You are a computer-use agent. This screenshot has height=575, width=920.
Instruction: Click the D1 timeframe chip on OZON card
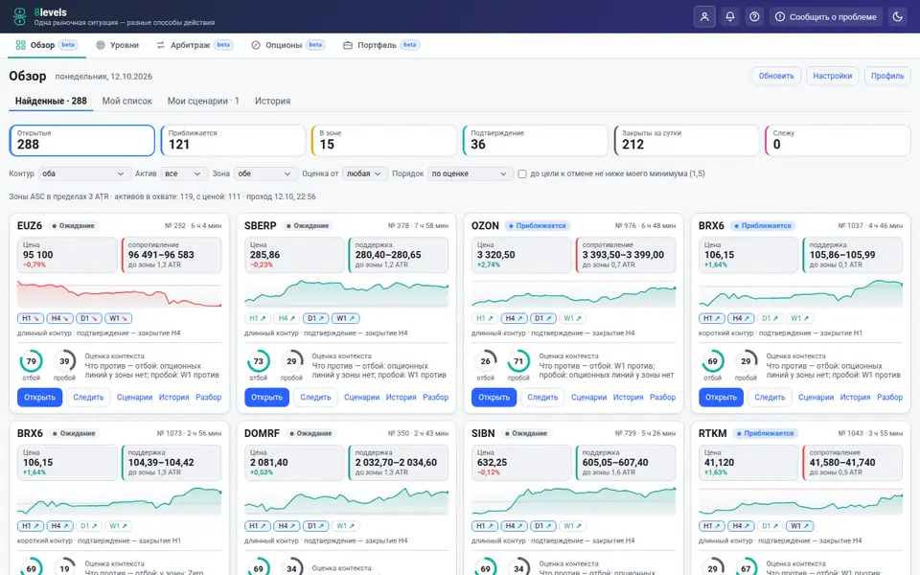click(x=542, y=318)
